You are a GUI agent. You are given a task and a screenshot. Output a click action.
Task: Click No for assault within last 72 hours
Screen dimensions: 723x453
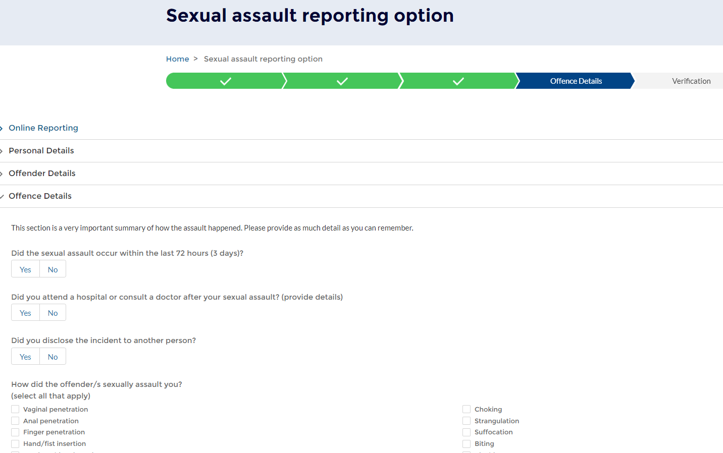click(52, 268)
